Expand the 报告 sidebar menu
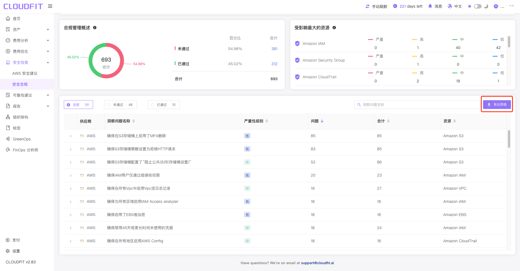Image resolution: width=520 pixels, height=271 pixels. 27,106
